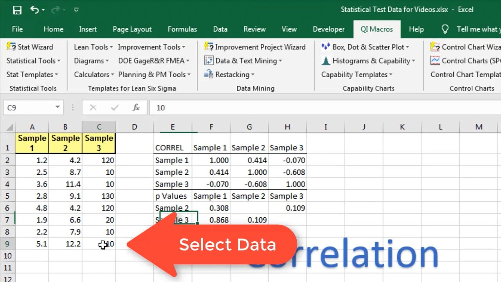
Task: Expand the Statistical Tools dropdown
Action: click(33, 61)
